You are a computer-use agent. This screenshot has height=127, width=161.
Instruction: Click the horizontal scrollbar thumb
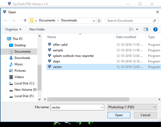coord(88,99)
